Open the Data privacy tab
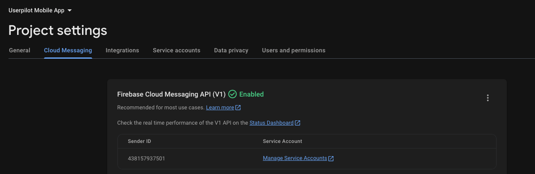This screenshot has width=535, height=174. [x=231, y=50]
